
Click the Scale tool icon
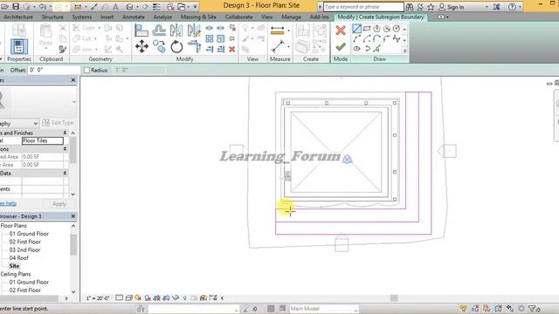pyautogui.click(x=221, y=38)
